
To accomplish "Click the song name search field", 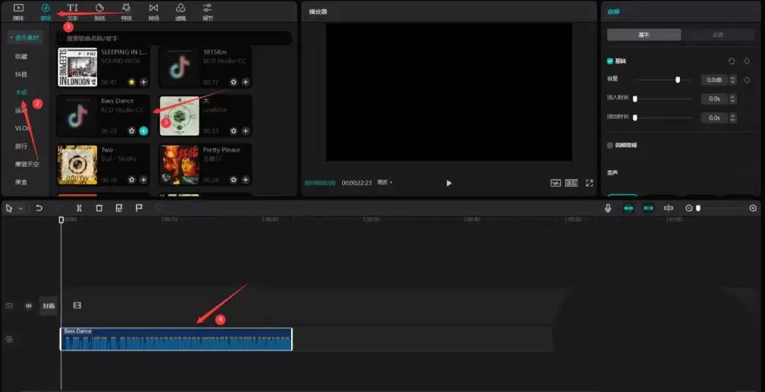I will click(x=175, y=38).
